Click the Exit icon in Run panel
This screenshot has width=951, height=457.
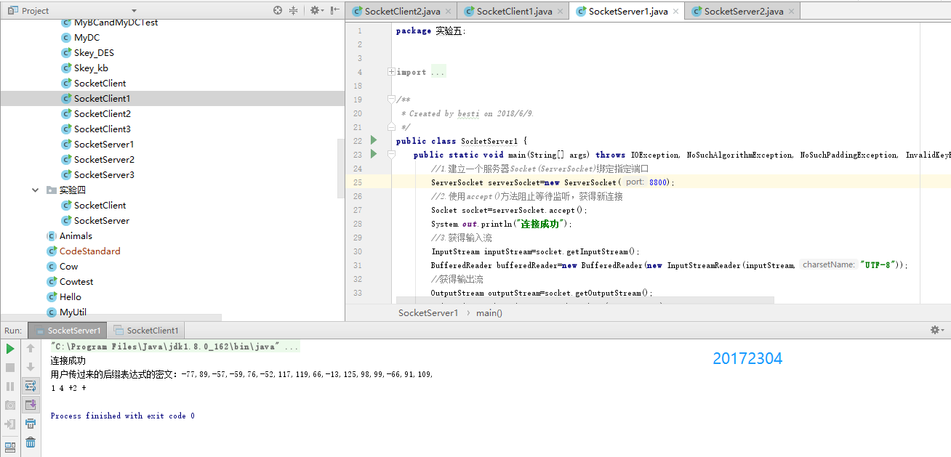click(10, 424)
